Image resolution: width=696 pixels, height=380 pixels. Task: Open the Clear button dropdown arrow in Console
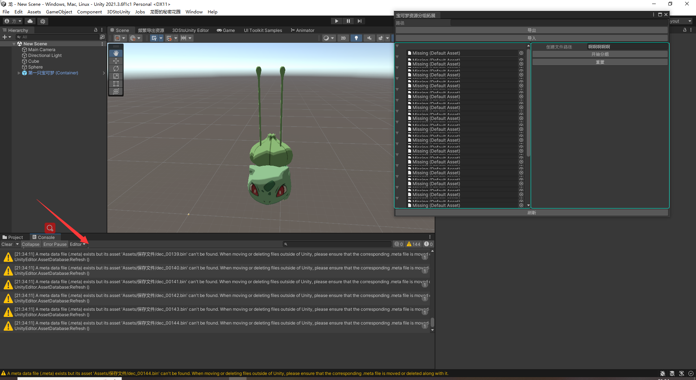tap(17, 244)
